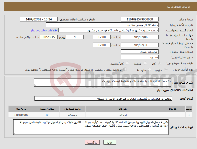Viewport: 197px width, 149px height.
Task: Click the شرح کلی نیاز description textarea
Action: (x=102, y=82)
